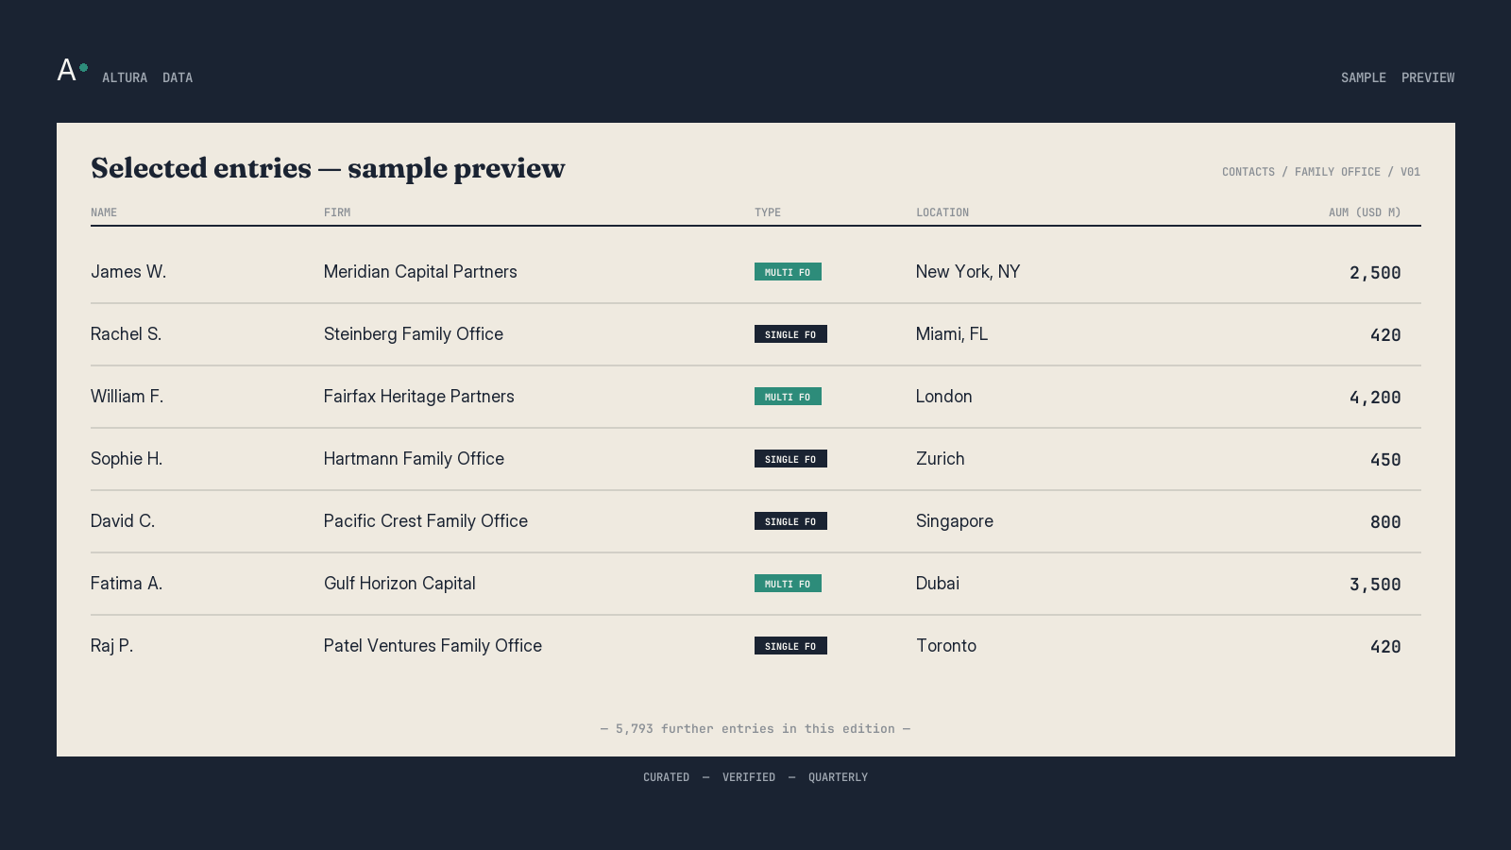Click the 'Selected entries — sample preview' heading
The image size is (1511, 850).
coord(328,168)
